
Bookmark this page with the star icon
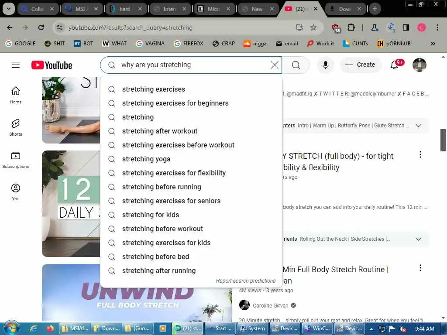[313, 27]
